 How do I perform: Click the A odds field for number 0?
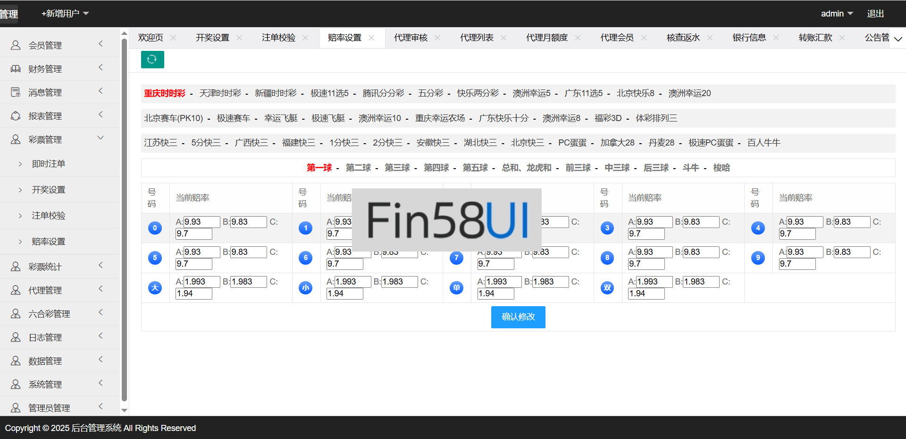coord(201,222)
